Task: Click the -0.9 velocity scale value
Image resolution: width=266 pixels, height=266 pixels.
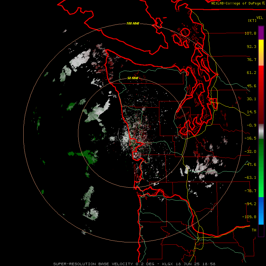Action: pos(252,125)
